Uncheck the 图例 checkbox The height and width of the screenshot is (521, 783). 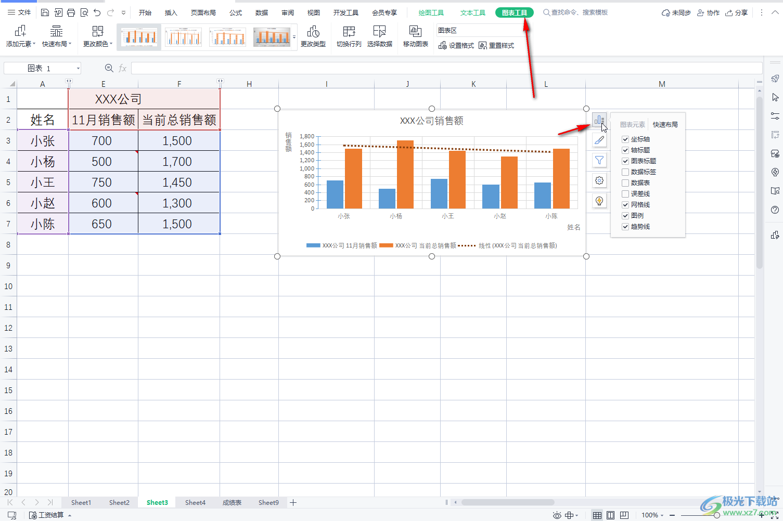(625, 216)
